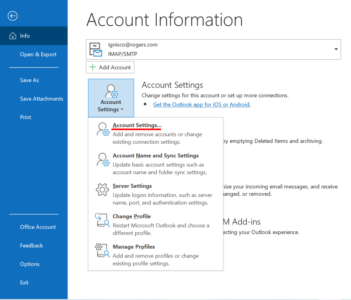
Task: Click the IMAP/SMTP account type text
Action: pyautogui.click(x=123, y=54)
